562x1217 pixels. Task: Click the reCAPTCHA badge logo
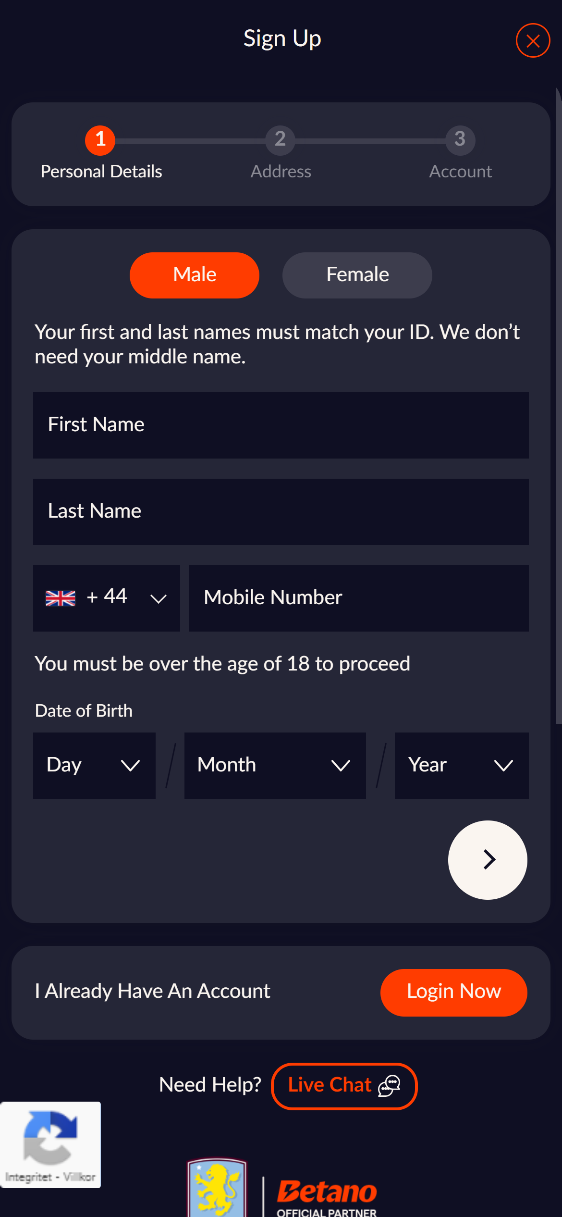click(50, 1136)
